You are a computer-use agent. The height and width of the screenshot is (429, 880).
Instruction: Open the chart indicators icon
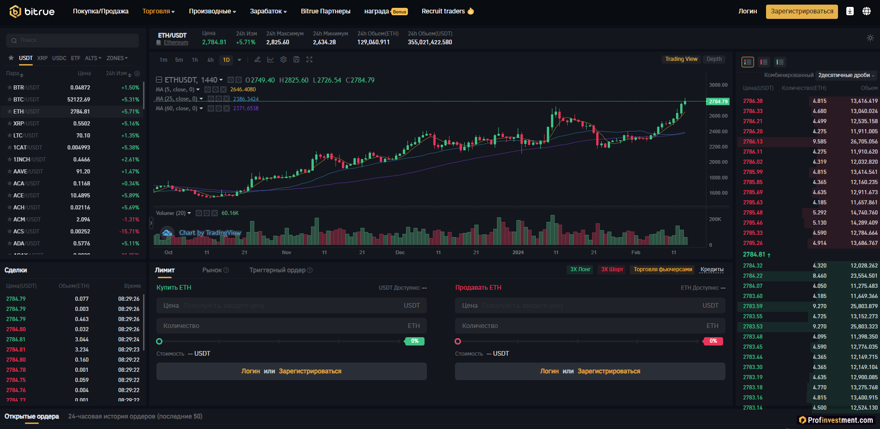coord(270,60)
